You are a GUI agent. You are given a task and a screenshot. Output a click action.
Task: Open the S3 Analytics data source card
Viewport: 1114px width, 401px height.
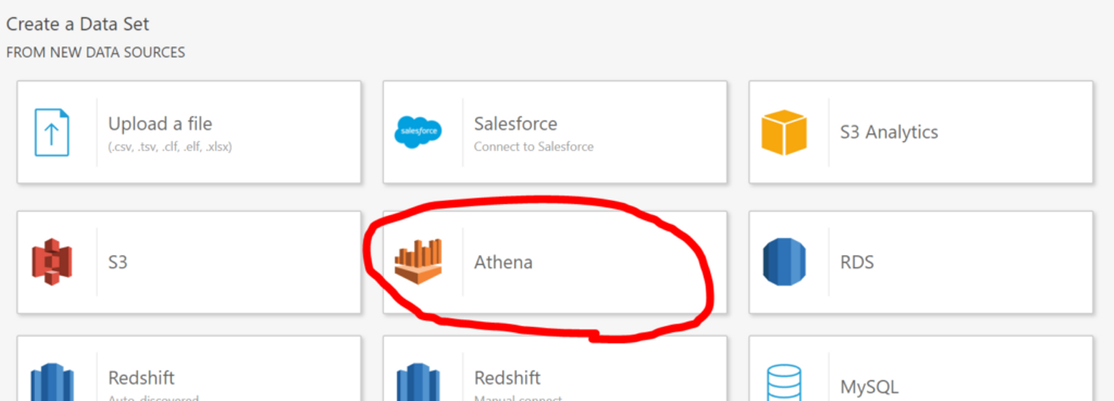click(x=921, y=132)
